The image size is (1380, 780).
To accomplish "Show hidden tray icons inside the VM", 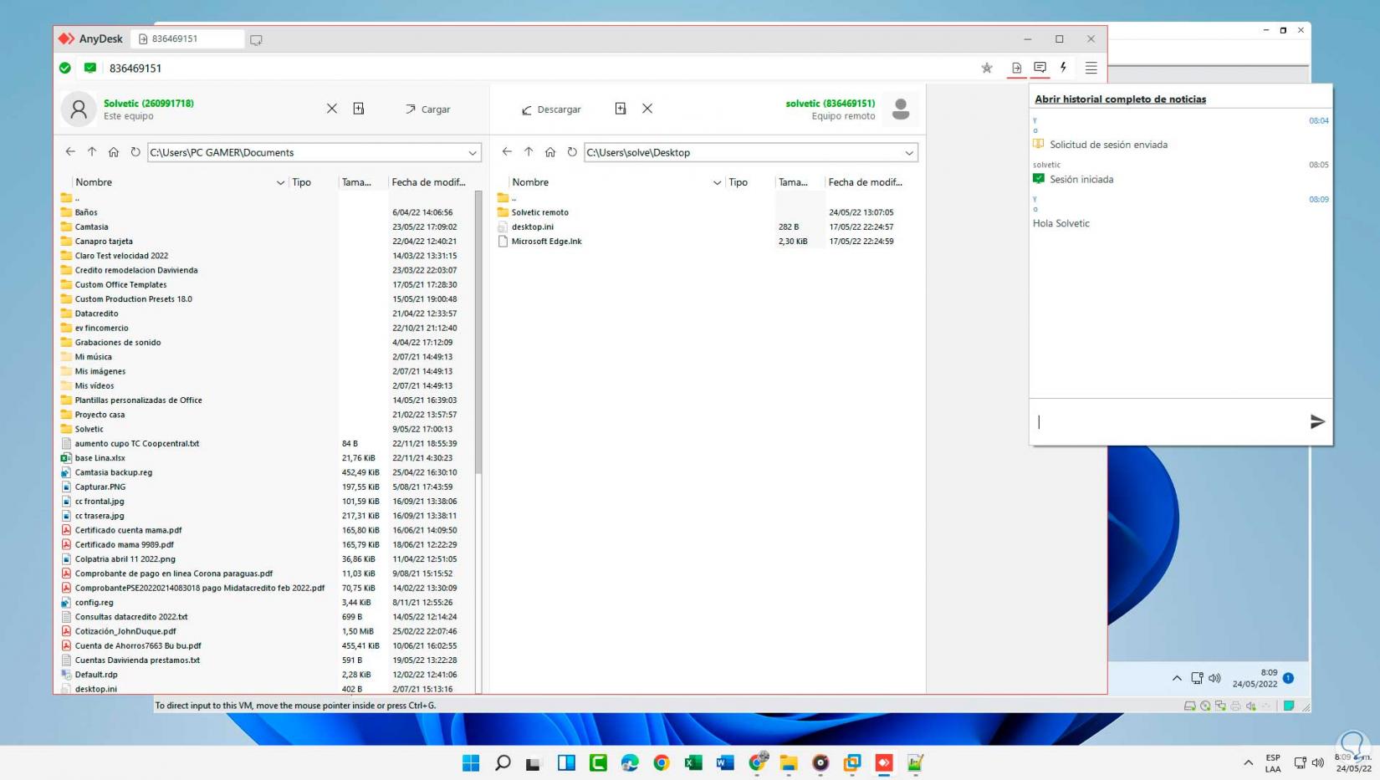I will coord(1177,678).
